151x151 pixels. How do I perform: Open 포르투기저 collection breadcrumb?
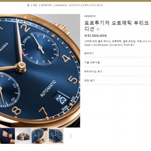pos(46,5)
